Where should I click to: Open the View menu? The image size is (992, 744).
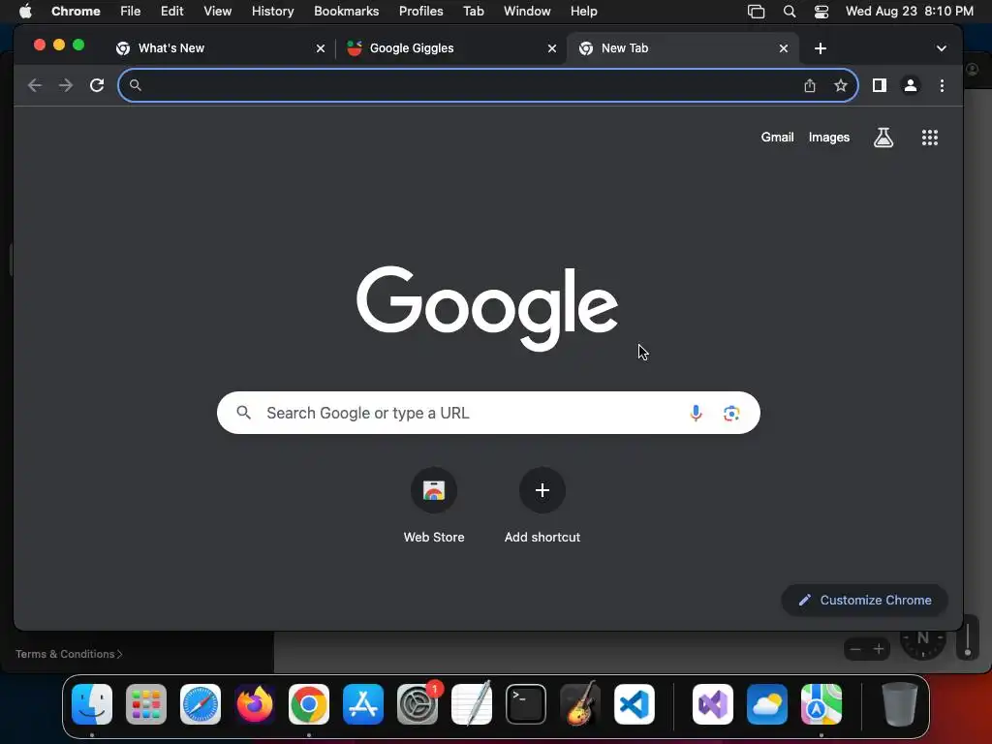(217, 12)
